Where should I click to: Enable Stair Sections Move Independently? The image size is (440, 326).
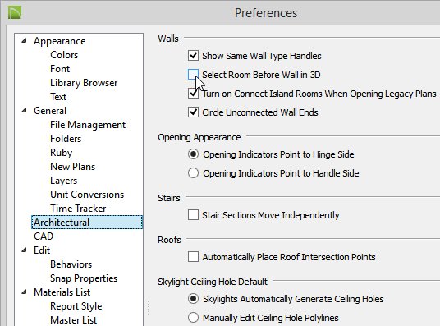click(x=193, y=215)
